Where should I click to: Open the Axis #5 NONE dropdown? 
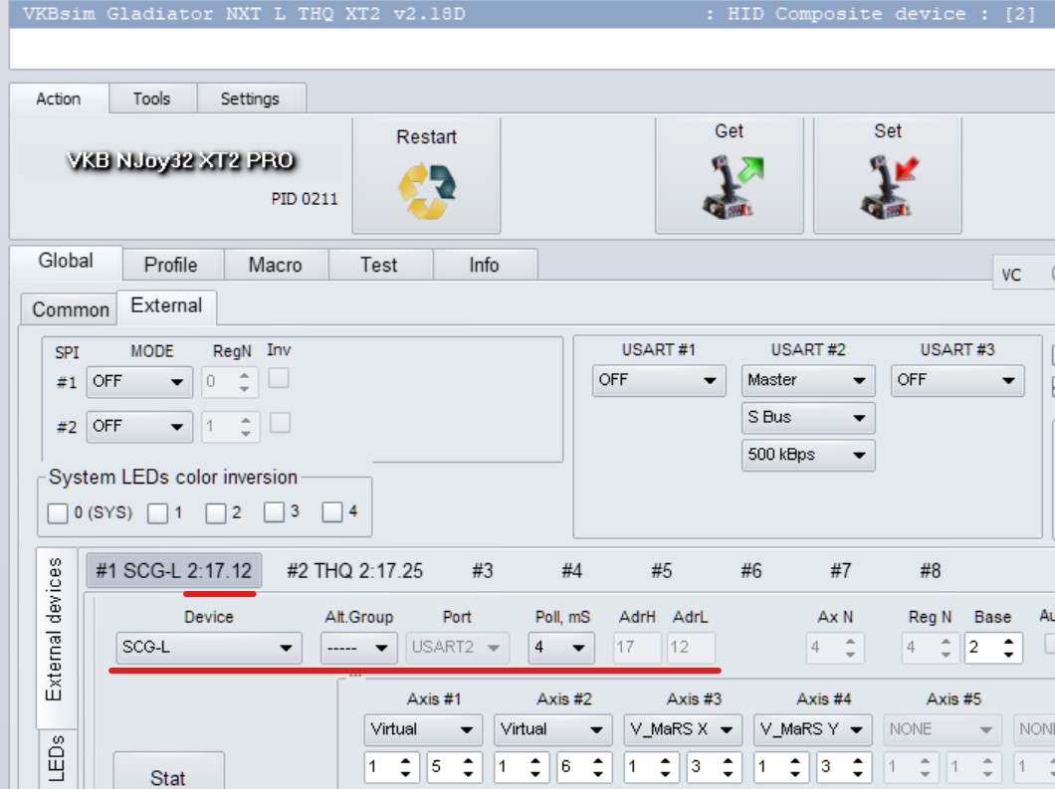pos(943,730)
